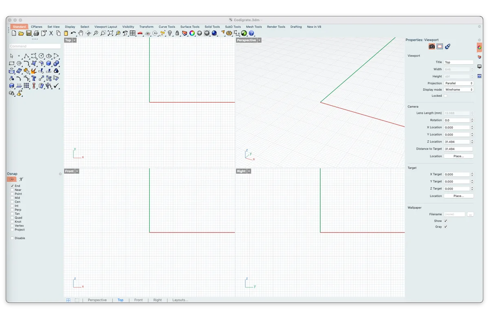
Task: Click the Target Location Place button
Action: point(458,196)
